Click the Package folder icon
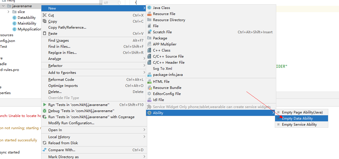This screenshot has height=159, width=339. pos(149,38)
